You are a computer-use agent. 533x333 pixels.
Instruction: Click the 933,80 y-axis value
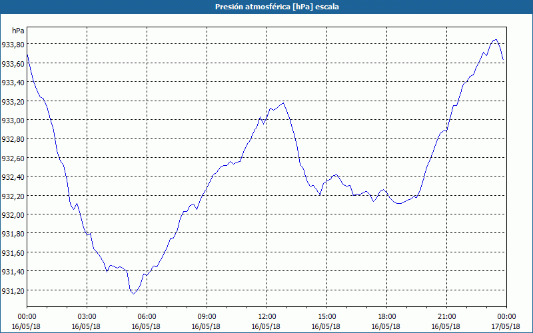coord(13,44)
